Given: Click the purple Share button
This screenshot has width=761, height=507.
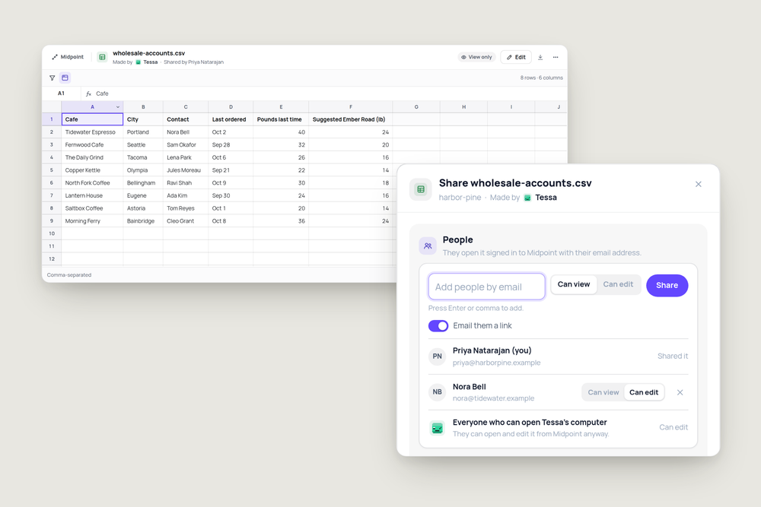Looking at the screenshot, I should coord(667,286).
